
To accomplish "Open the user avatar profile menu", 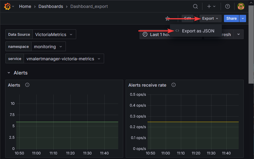I will [241, 6].
